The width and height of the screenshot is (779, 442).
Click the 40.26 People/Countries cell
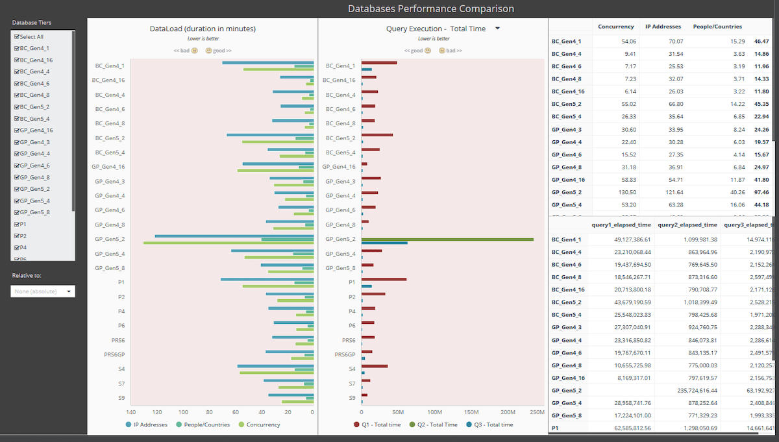pos(736,192)
